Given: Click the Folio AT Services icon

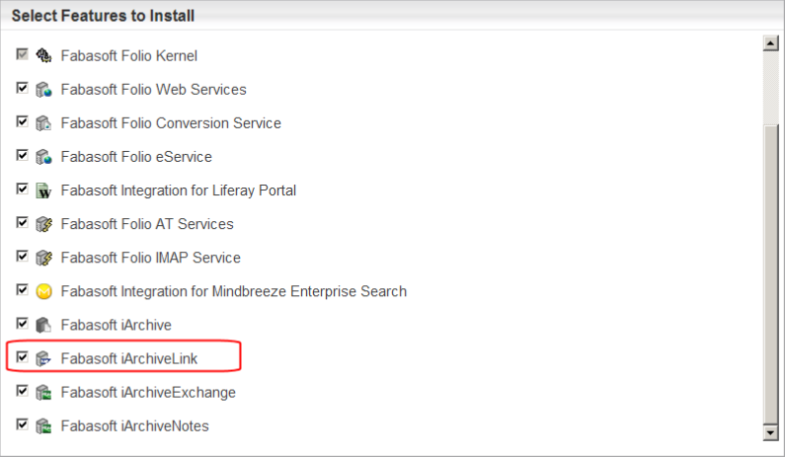Looking at the screenshot, I should pos(43,224).
